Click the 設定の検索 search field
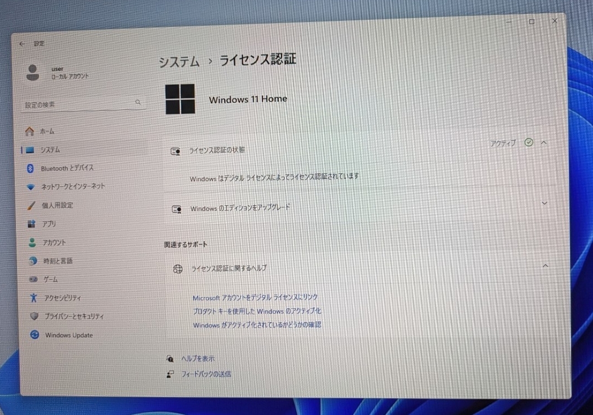Screen dimensions: 593x415 84,104
